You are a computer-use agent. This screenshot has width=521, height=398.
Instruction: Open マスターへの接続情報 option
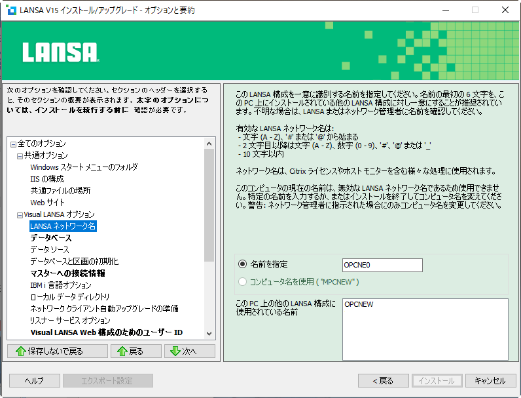coord(67,273)
